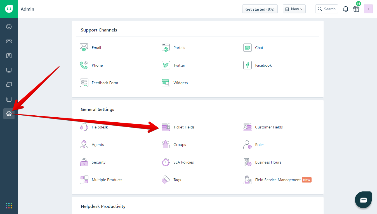Screen dimensions: 377x214
Task: Click the Security lock icon
Action: coord(84,162)
